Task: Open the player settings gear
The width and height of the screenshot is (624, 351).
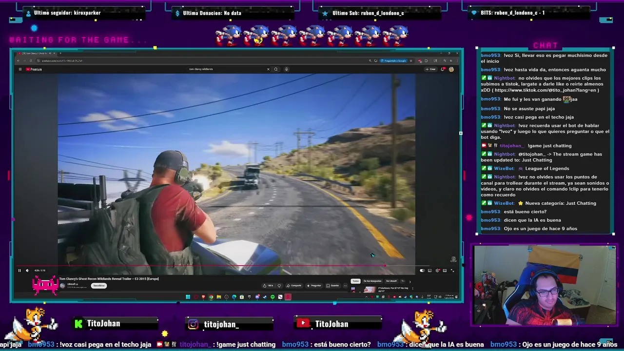Action: [x=437, y=271]
